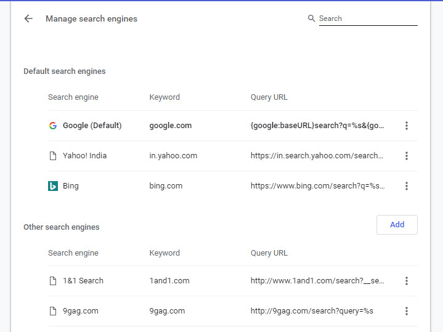This screenshot has width=443, height=332.
Task: Click the bing.com keyword
Action: (166, 186)
